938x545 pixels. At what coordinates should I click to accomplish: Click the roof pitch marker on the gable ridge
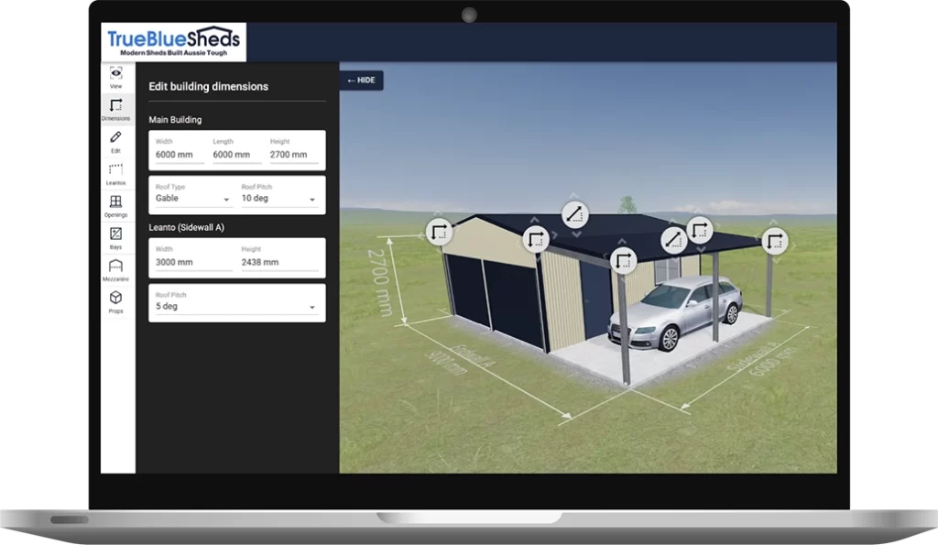point(574,212)
